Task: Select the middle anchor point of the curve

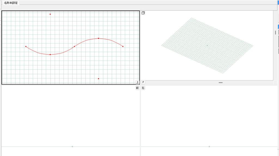Action: 74,47
